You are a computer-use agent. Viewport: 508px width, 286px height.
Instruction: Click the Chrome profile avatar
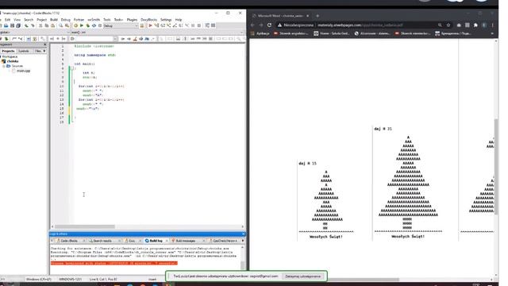pos(484,25)
